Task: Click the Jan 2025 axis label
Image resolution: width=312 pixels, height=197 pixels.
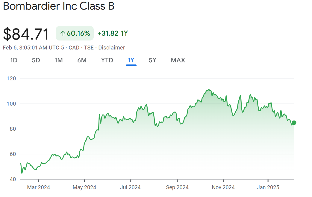Action: click(x=268, y=187)
